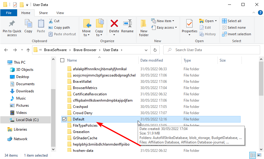
Task: Select Desktop in sidebar
Action: [19, 77]
